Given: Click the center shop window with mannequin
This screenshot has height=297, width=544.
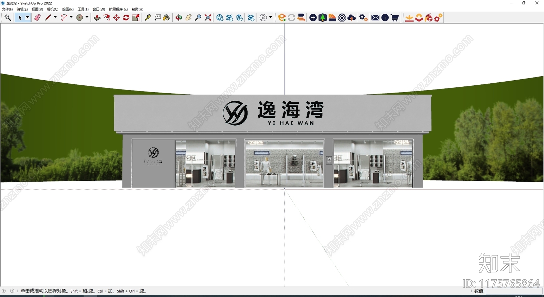Looking at the screenshot, I should click(285, 163).
